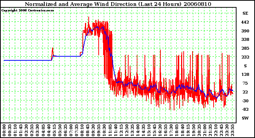Click the copyright text 'Copyright 2006 Cartronics.com'
The width and height of the screenshot is (255, 138).
tap(28, 10)
